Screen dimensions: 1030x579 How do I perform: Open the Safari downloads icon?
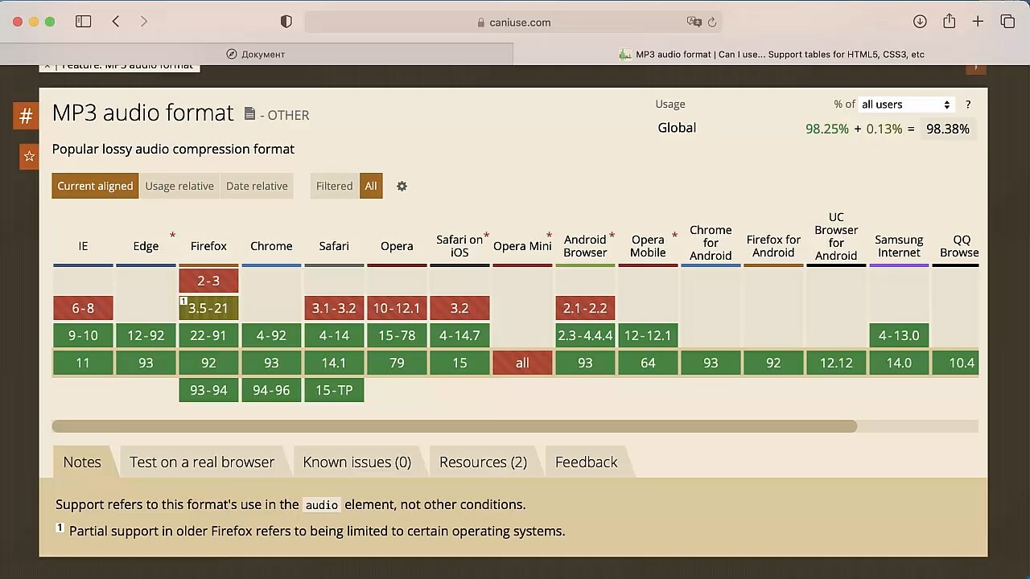pyautogui.click(x=920, y=22)
